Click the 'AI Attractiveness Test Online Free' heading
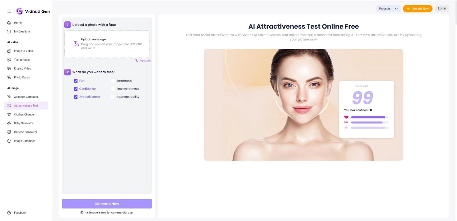457x221 pixels. (x=303, y=27)
